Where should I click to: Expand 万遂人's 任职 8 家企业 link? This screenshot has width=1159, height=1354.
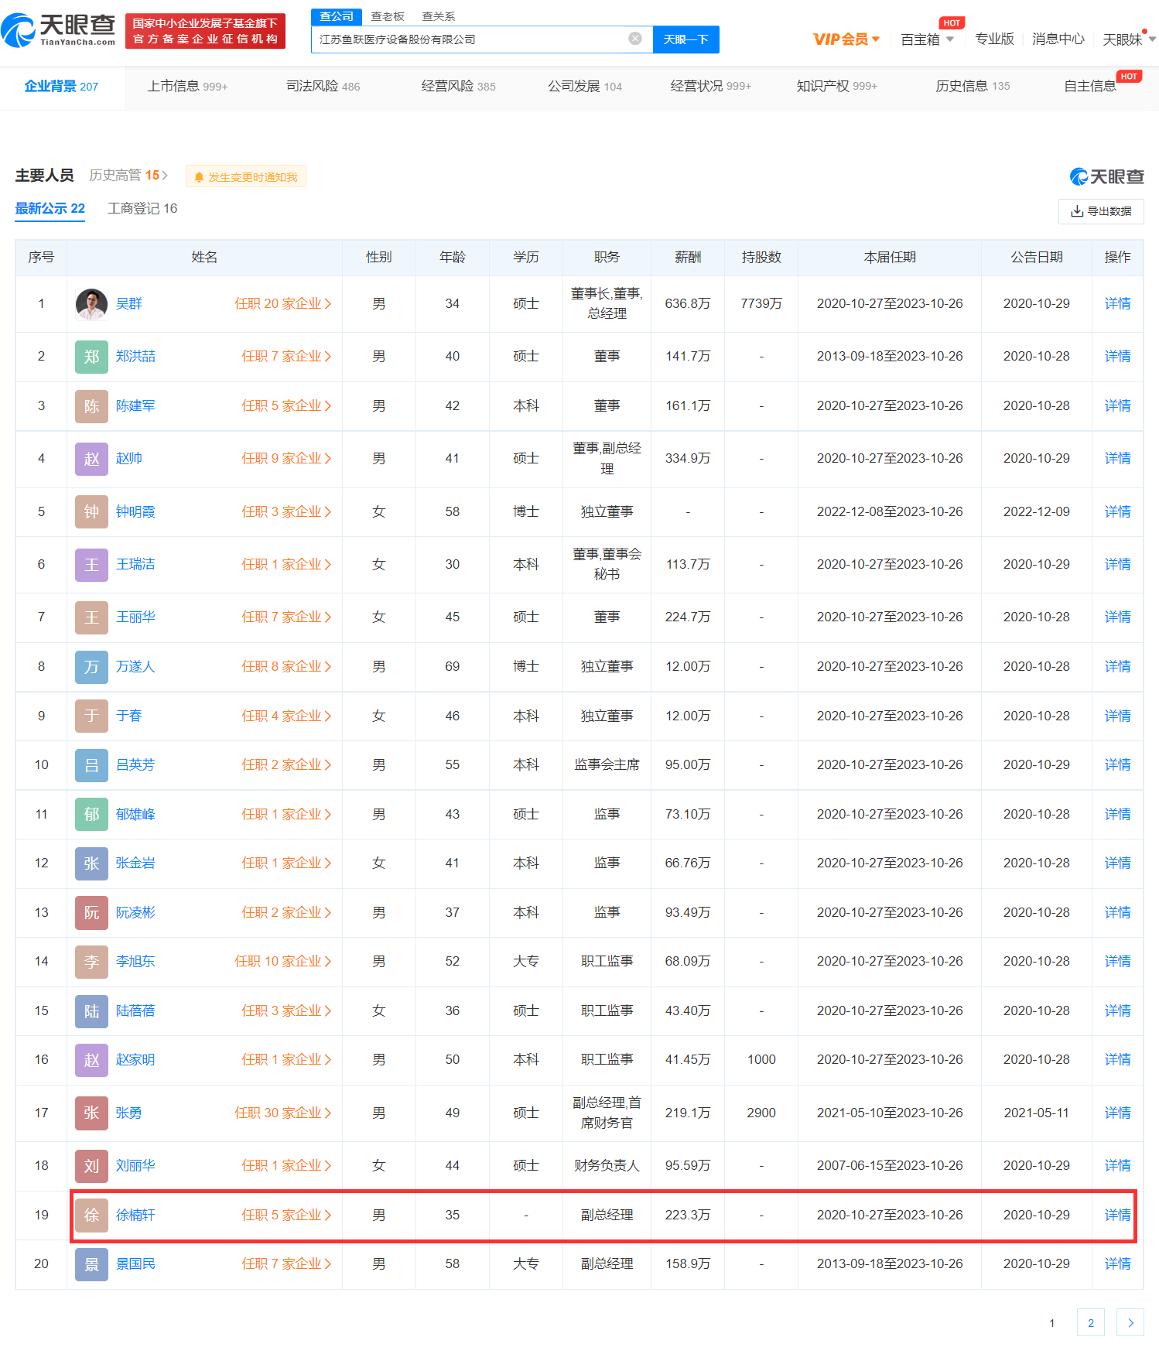pos(286,667)
